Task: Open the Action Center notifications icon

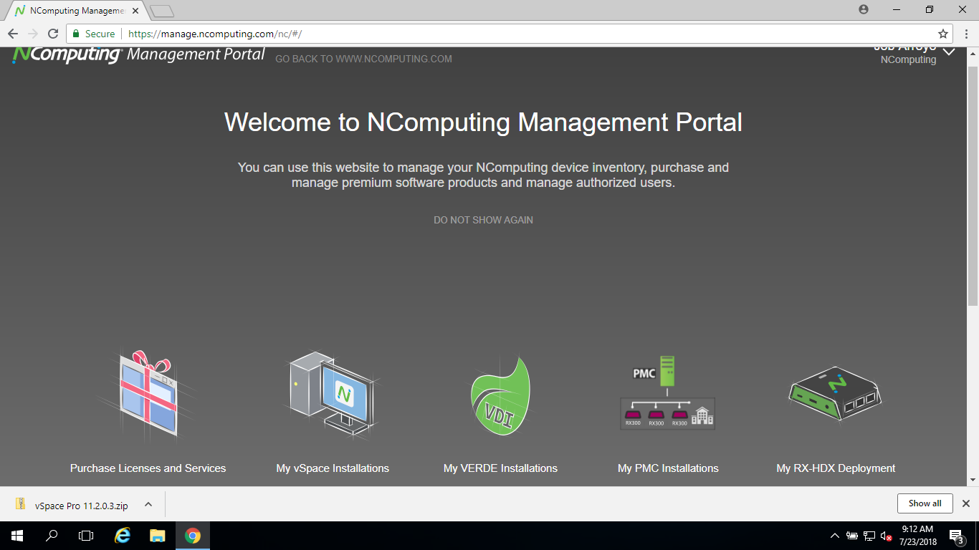Action: point(956,536)
